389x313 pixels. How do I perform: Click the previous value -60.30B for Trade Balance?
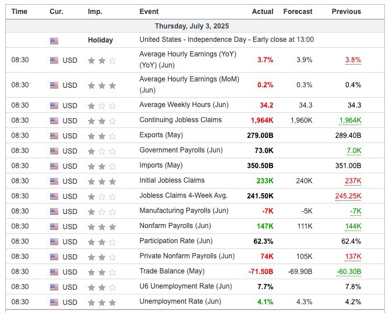coord(348,272)
